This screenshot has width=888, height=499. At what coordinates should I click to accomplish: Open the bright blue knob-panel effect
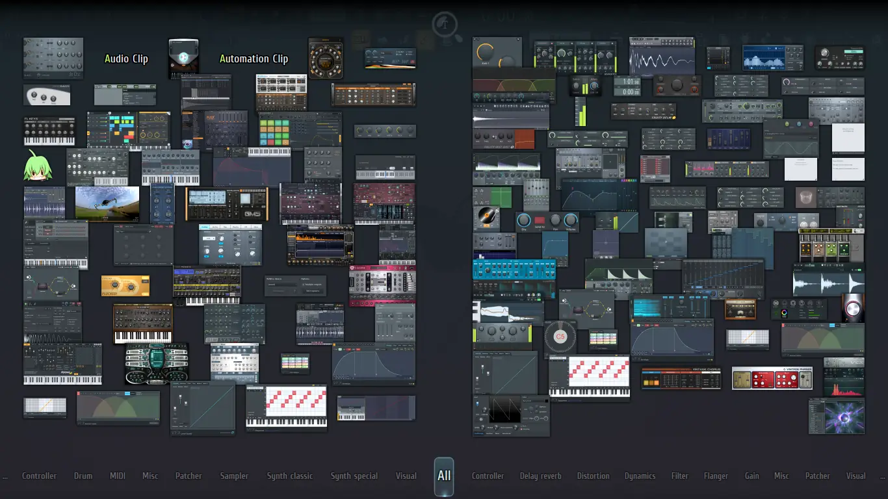pos(514,270)
